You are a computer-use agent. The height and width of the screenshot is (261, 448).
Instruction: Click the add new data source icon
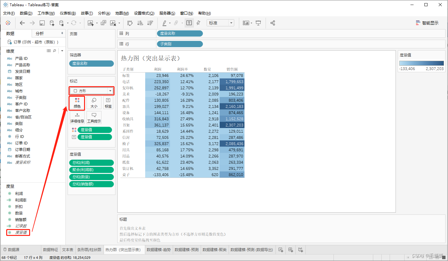[x=52, y=23]
